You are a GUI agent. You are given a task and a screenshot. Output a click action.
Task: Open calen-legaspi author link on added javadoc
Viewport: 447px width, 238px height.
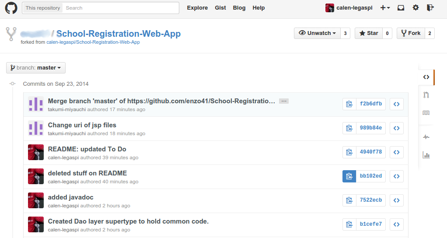point(63,206)
